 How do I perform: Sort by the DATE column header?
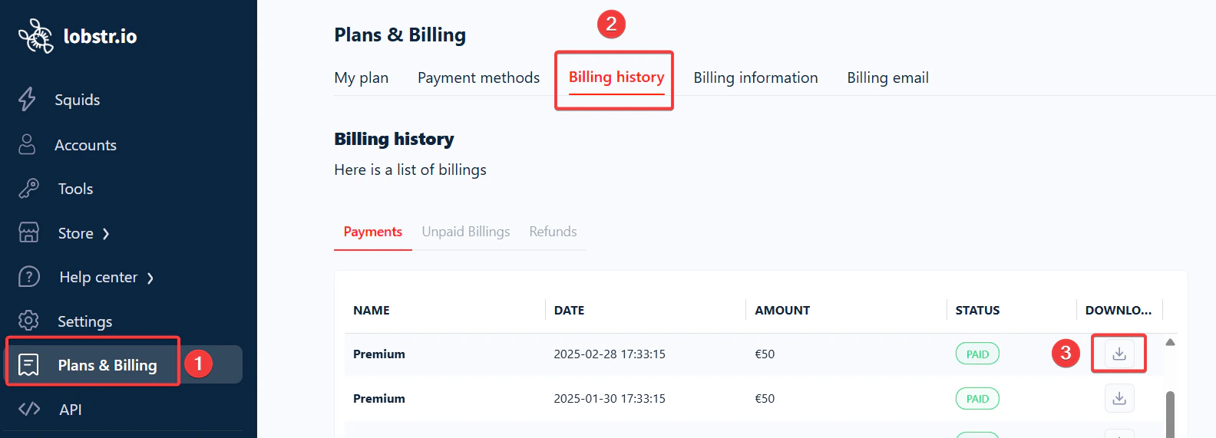coord(569,310)
